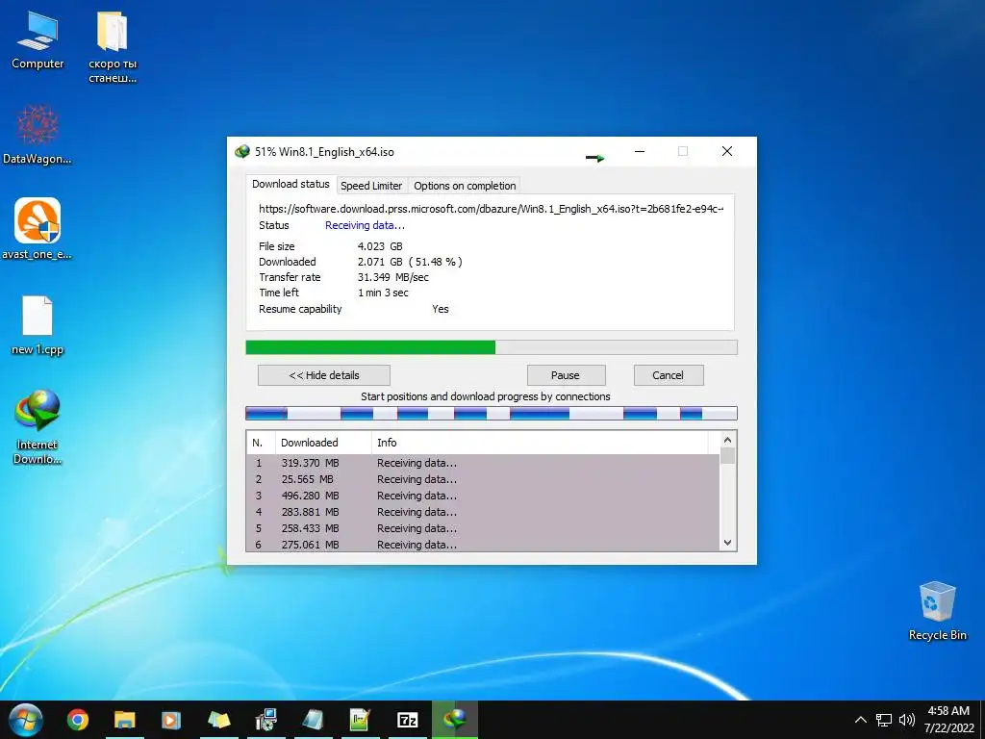
Task: Select connection row 2 with 25.565 MB
Action: (483, 479)
